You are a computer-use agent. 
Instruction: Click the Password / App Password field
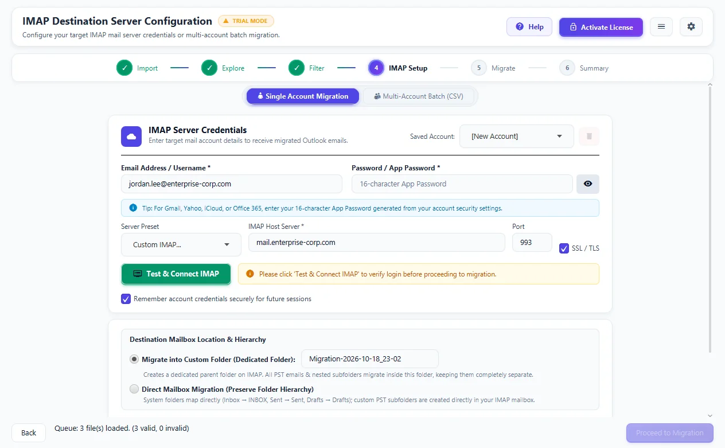[x=462, y=184]
